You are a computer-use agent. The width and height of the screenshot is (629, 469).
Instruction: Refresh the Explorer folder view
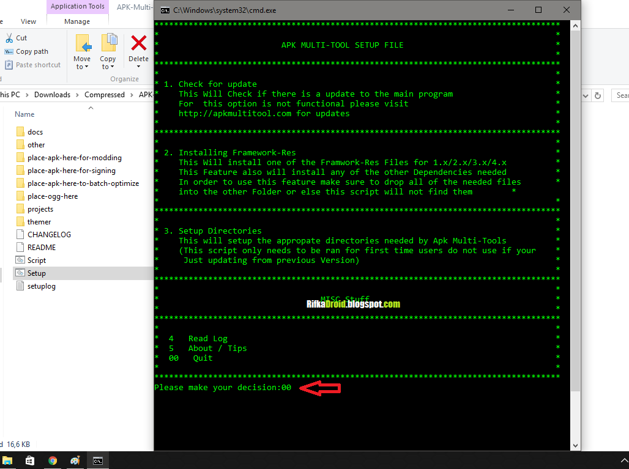click(598, 95)
